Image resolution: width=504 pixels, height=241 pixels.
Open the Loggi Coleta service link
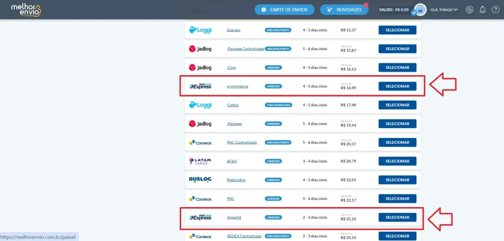click(233, 105)
